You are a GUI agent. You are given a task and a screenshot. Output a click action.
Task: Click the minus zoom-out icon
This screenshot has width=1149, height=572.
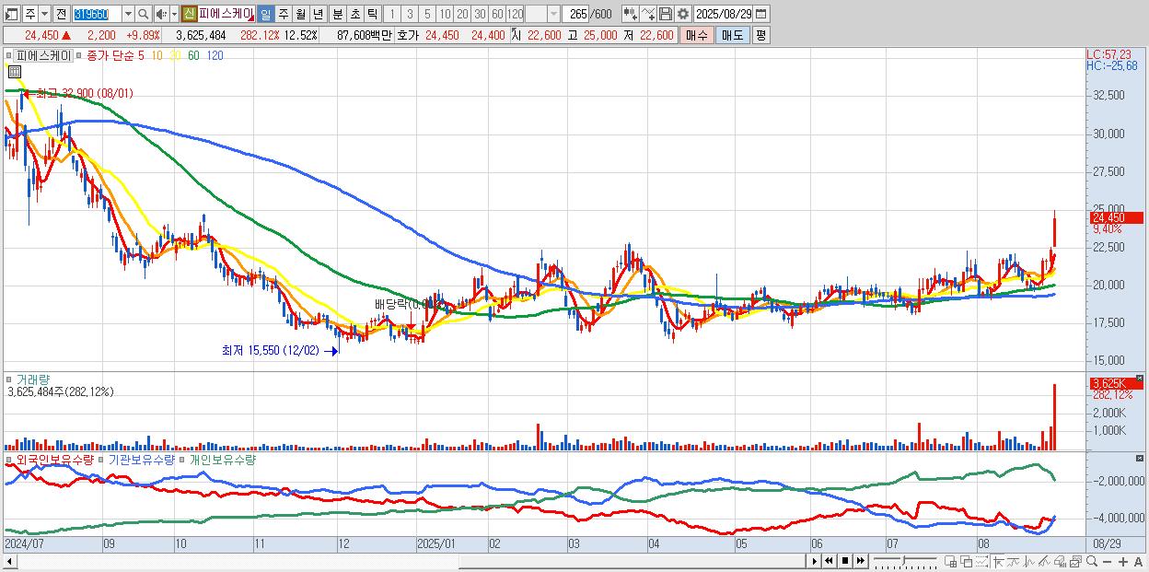tap(1107, 562)
